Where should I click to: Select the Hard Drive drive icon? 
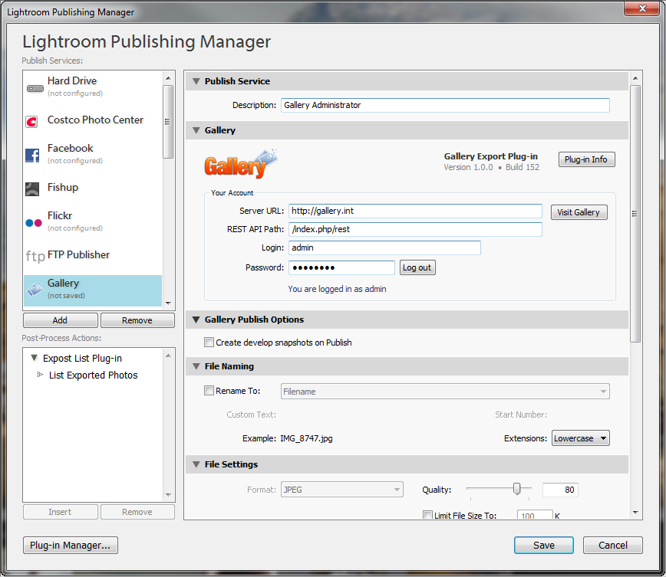coord(35,89)
